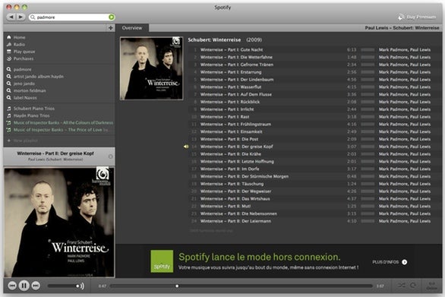
Task: Open Radio in the sidebar
Action: pyautogui.click(x=19, y=45)
